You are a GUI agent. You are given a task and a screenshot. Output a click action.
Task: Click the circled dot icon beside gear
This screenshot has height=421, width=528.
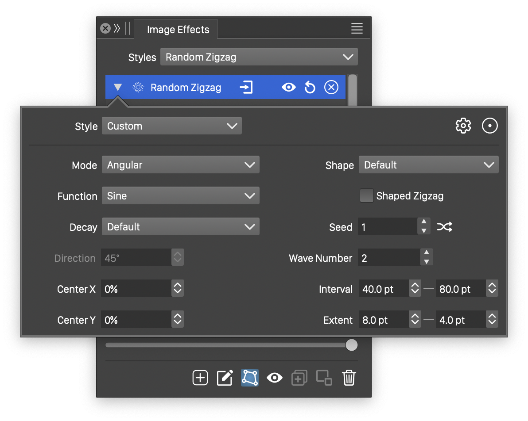click(489, 126)
